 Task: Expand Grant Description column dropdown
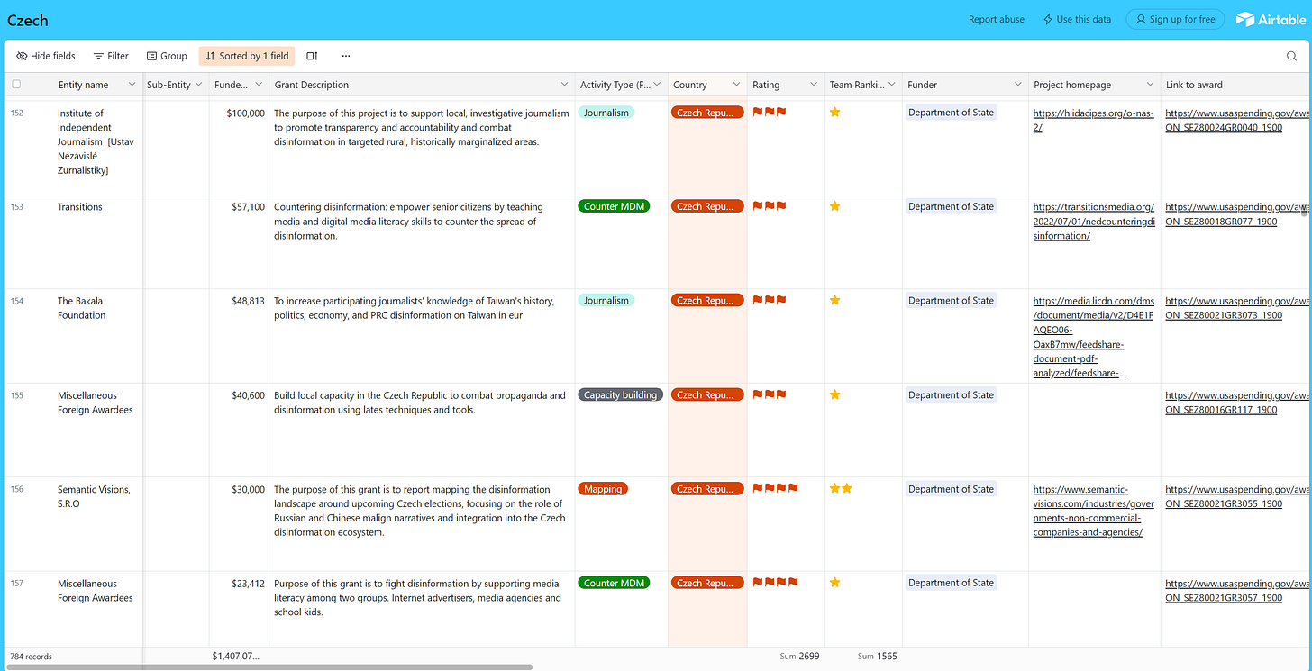pos(564,85)
